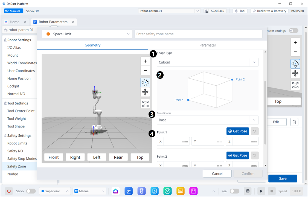Click the trash delete icon beside Edit
This screenshot has height=197, width=308.
coord(294,122)
